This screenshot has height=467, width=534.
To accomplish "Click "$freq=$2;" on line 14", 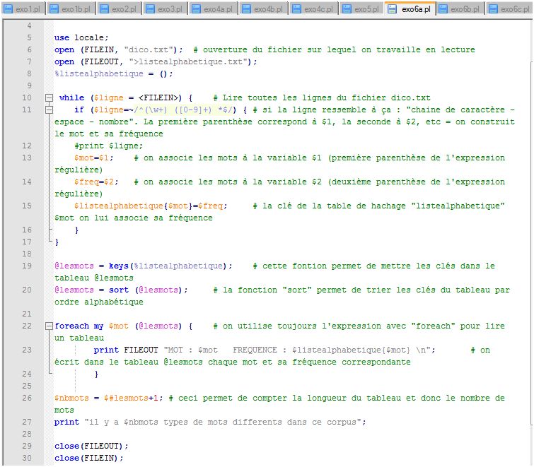I will click(x=96, y=182).
